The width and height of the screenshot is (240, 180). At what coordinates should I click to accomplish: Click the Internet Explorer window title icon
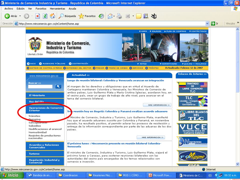(x=2, y=3)
